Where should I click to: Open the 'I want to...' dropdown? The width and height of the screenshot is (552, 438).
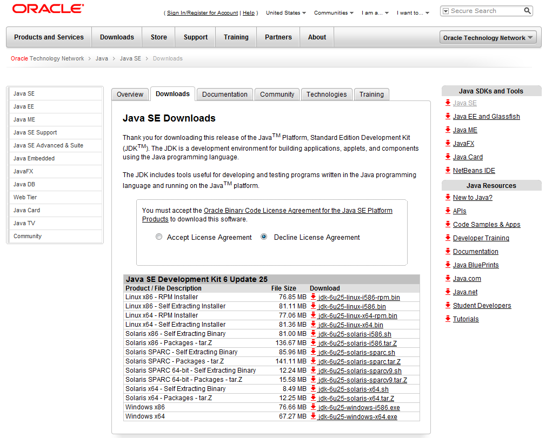tap(413, 12)
